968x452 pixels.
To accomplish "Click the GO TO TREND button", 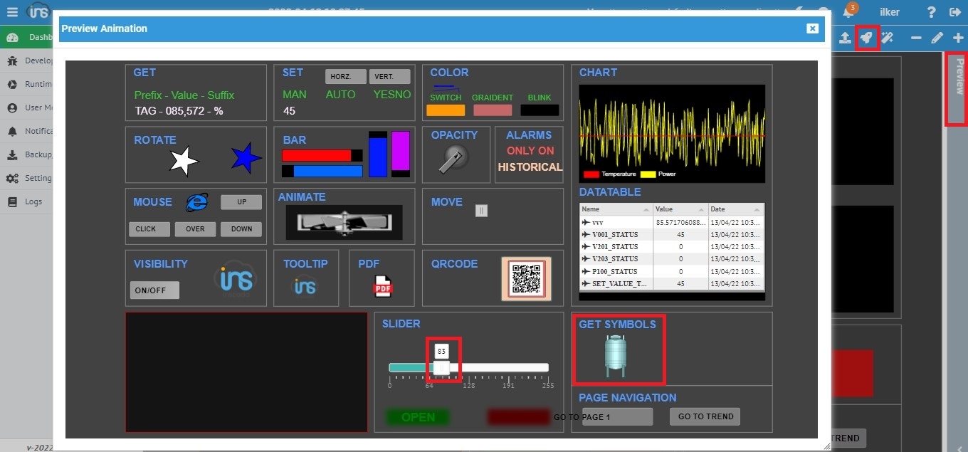I will tap(705, 416).
